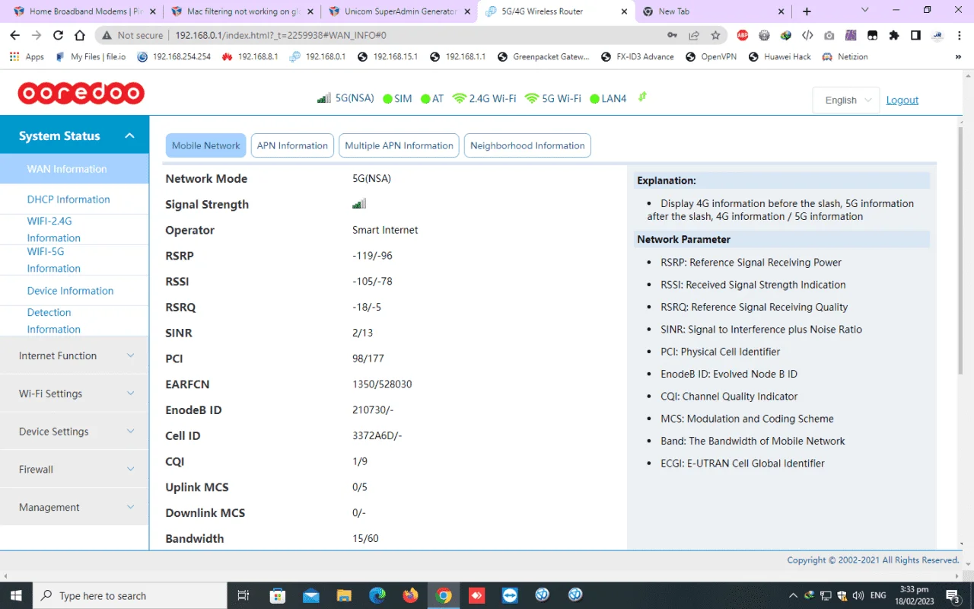
Task: Switch to the APN Information tab
Action: coord(292,145)
